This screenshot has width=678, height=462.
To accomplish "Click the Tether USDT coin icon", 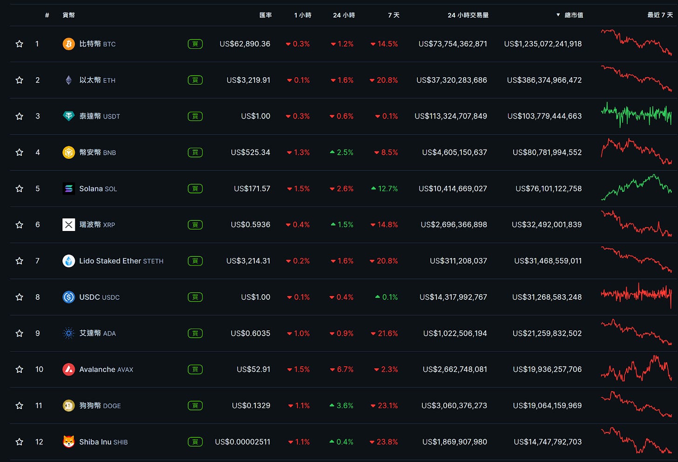I will 68,116.
